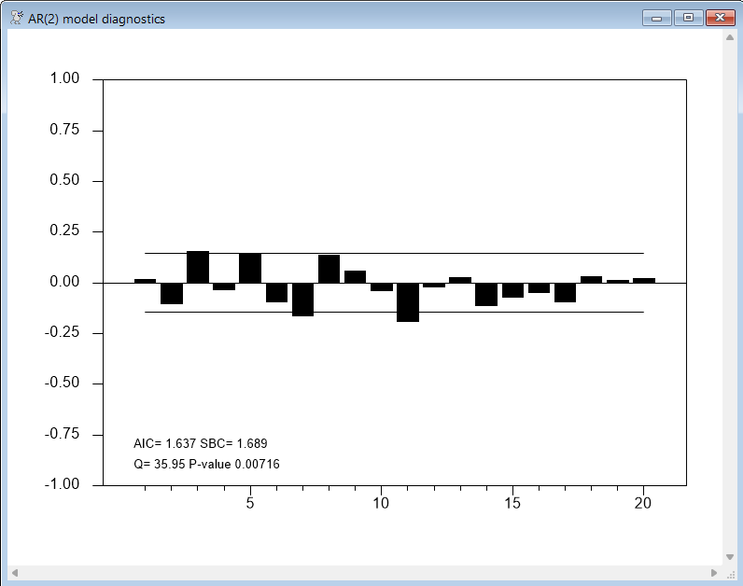Select the positive bar at lag 3
Screen dimensions: 743x586
198,267
